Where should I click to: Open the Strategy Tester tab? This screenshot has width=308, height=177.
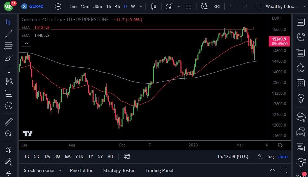(119, 170)
